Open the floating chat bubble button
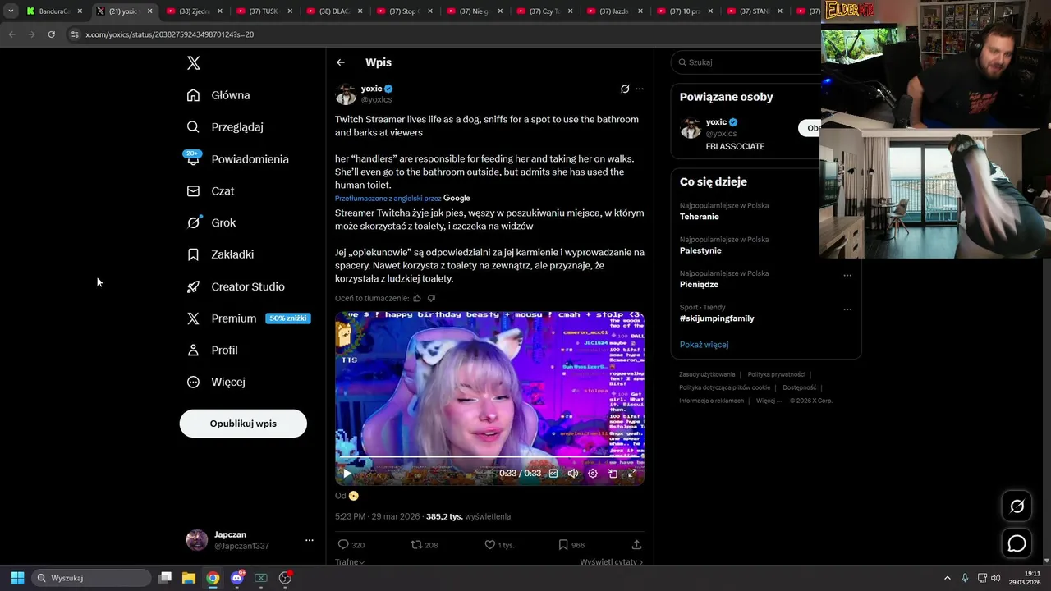The height and width of the screenshot is (591, 1051). click(x=1017, y=543)
